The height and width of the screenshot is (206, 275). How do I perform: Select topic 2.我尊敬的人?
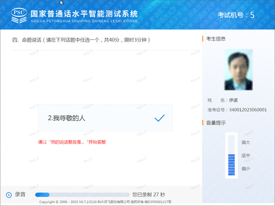[x=105, y=118]
